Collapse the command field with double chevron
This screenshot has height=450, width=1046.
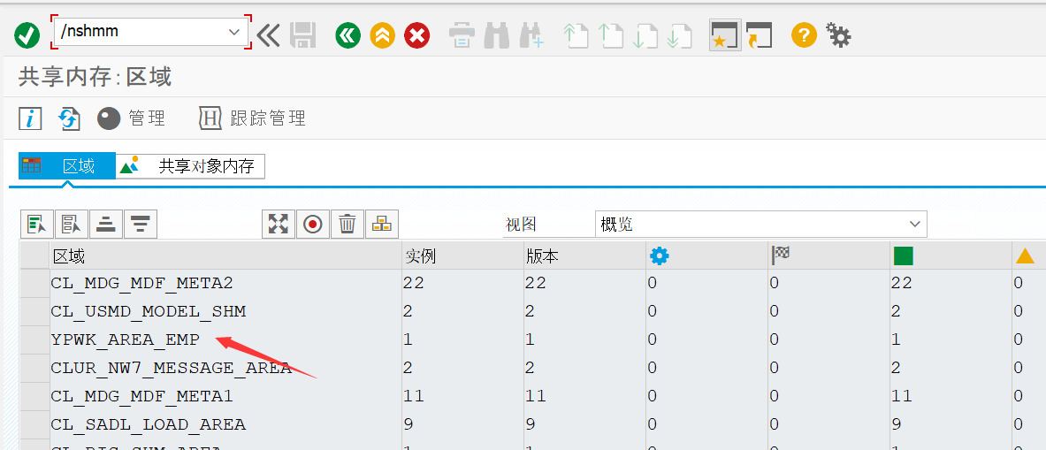pos(268,34)
